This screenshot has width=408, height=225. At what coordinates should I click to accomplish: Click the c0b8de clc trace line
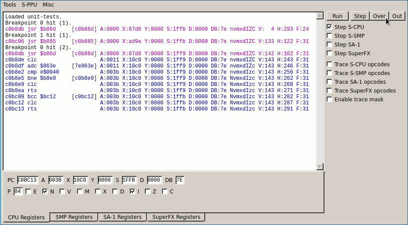(x=157, y=60)
